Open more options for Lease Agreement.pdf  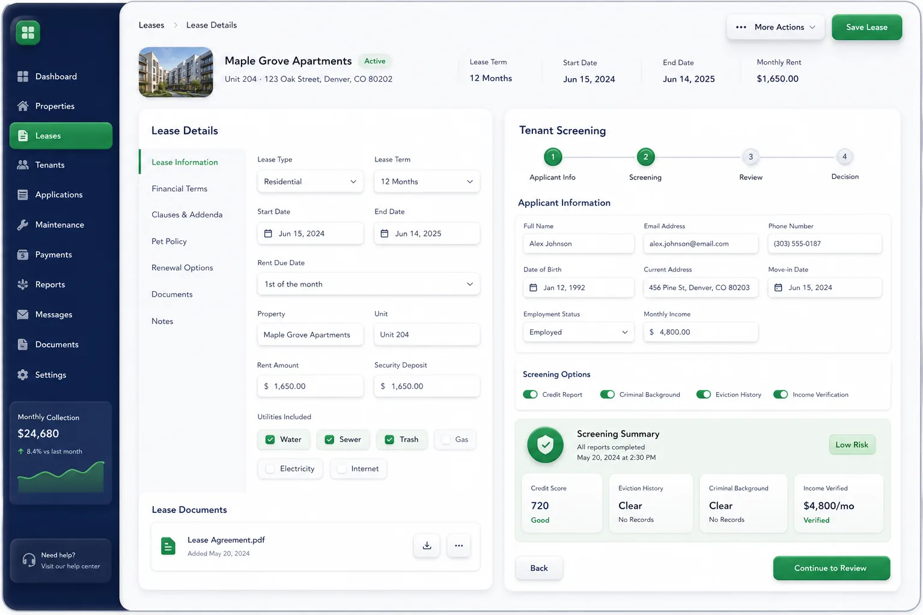[x=458, y=545]
